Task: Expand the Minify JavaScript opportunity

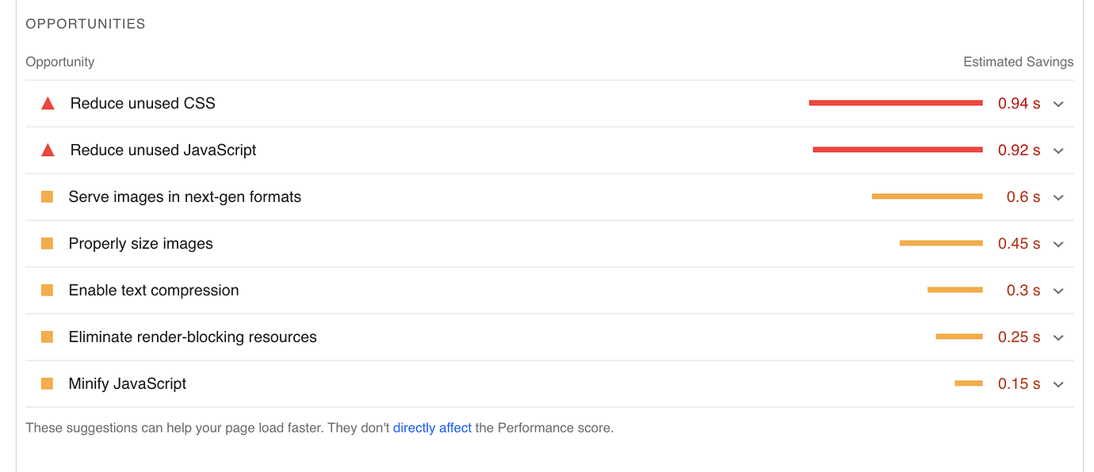Action: coord(1058,384)
